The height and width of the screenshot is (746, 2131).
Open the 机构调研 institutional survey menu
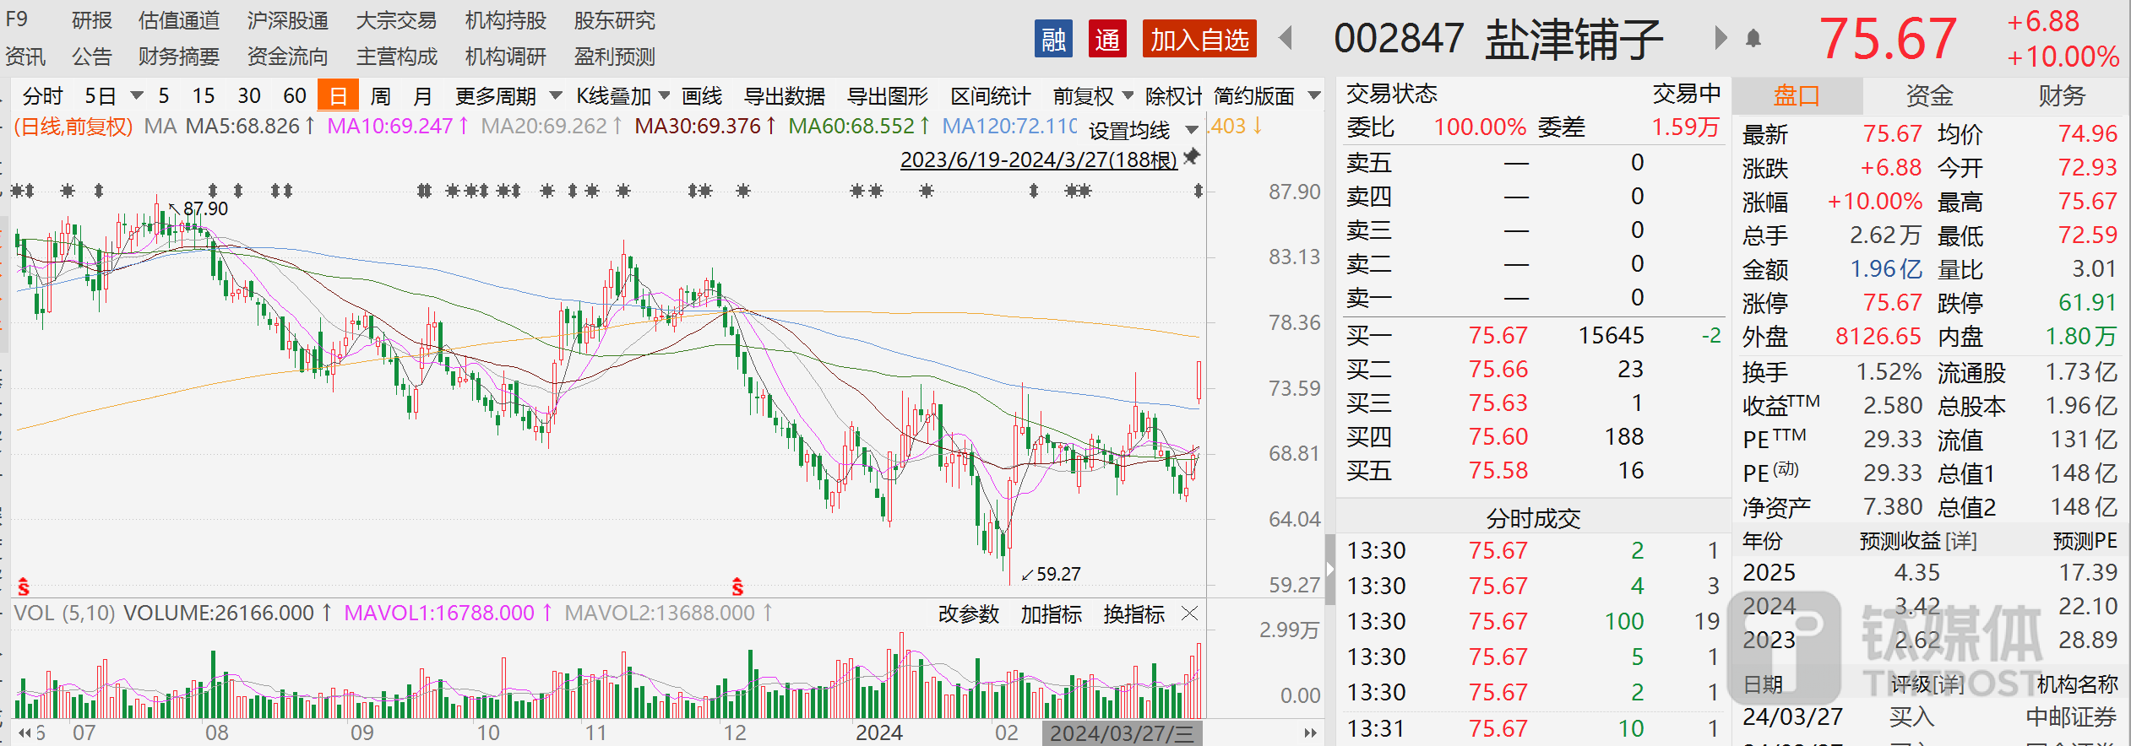tap(506, 57)
